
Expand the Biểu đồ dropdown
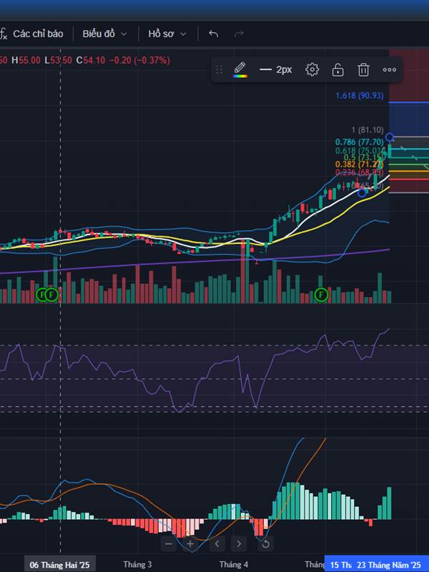pos(104,34)
